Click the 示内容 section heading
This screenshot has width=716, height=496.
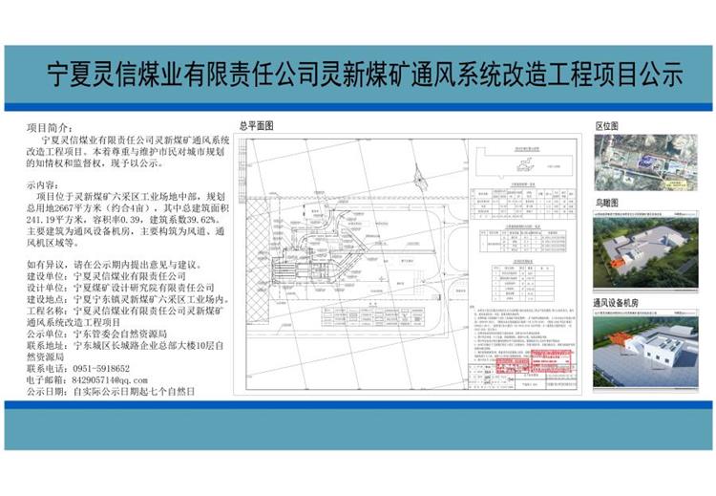tap(42, 183)
